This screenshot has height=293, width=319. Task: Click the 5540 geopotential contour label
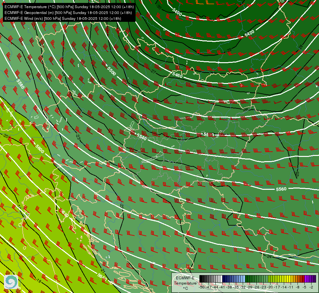[142, 137]
